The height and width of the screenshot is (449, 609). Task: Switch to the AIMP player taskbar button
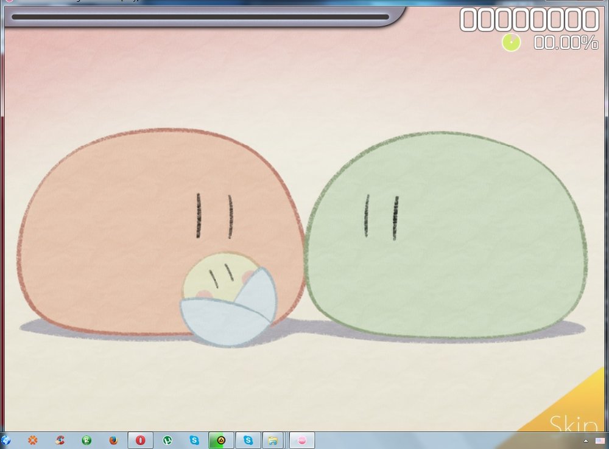click(221, 440)
